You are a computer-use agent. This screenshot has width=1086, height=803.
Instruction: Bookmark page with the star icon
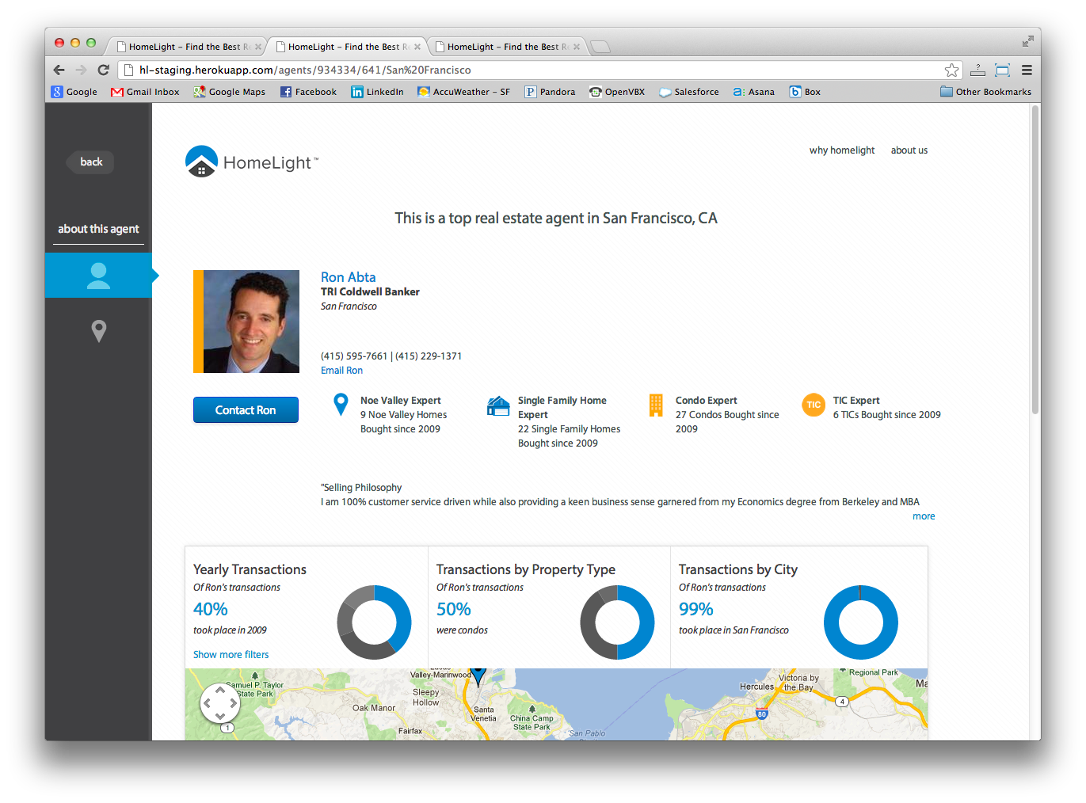coord(951,70)
